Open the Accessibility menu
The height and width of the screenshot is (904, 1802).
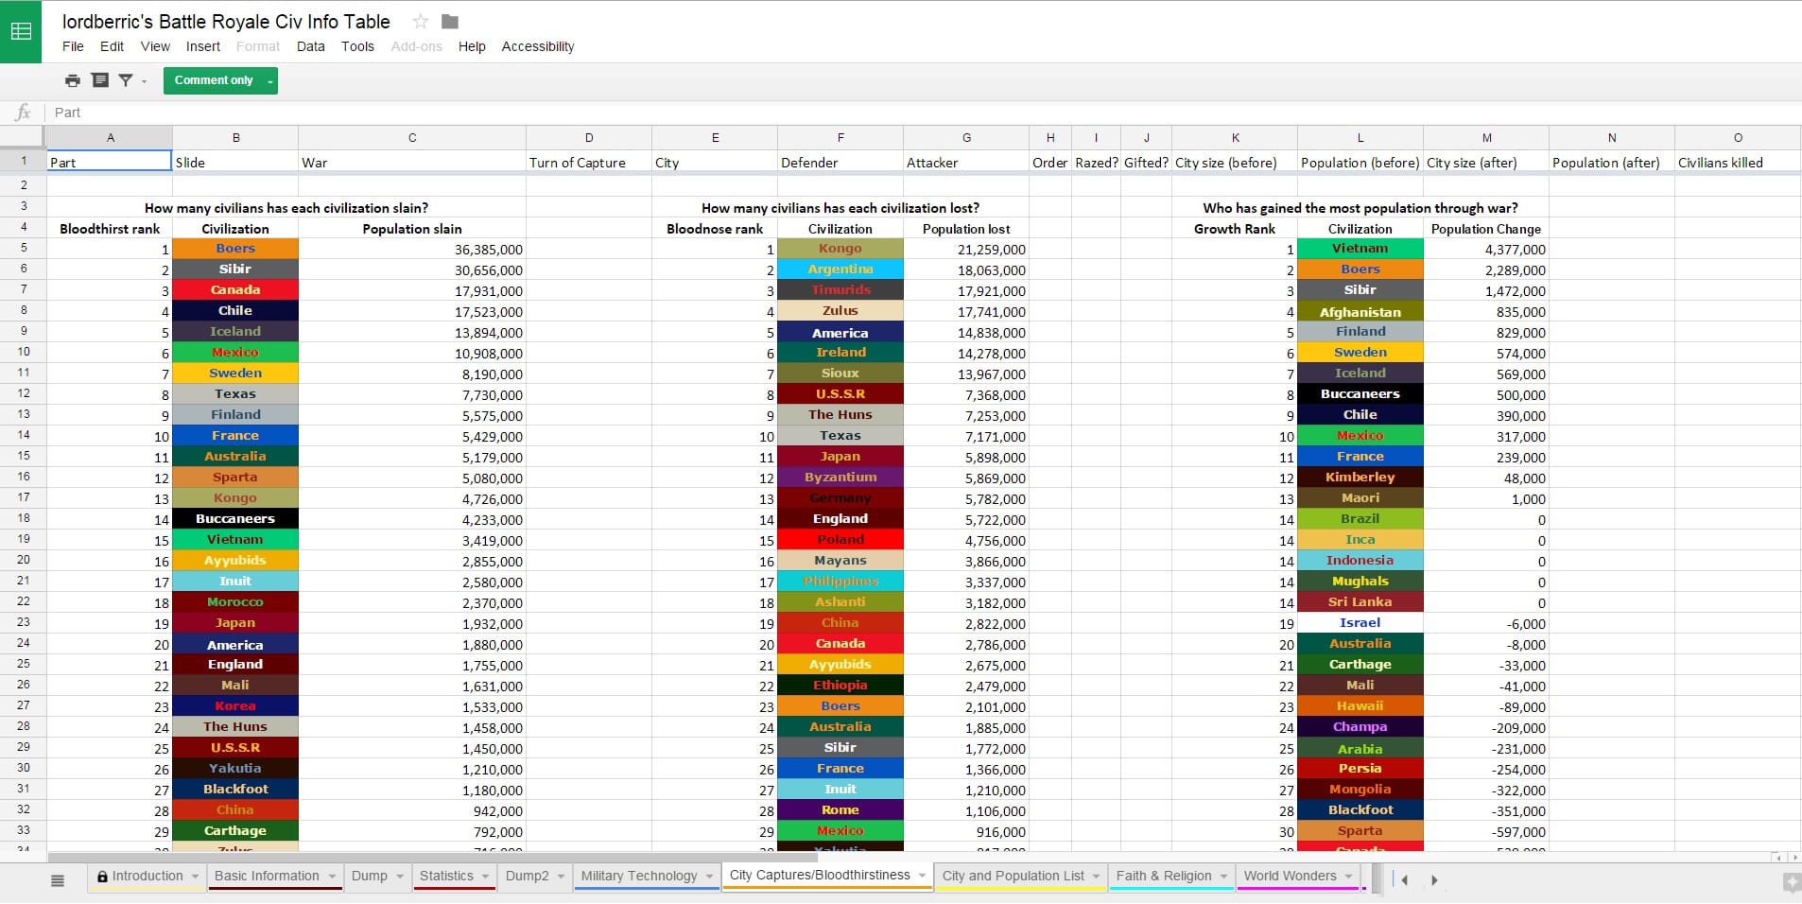coord(537,46)
